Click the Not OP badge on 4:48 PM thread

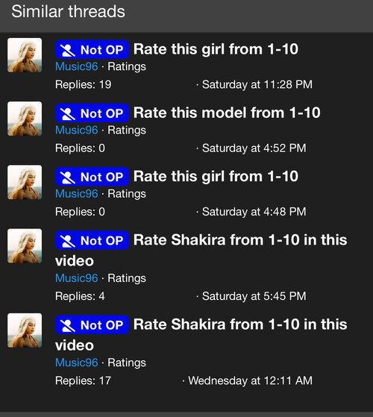click(92, 177)
